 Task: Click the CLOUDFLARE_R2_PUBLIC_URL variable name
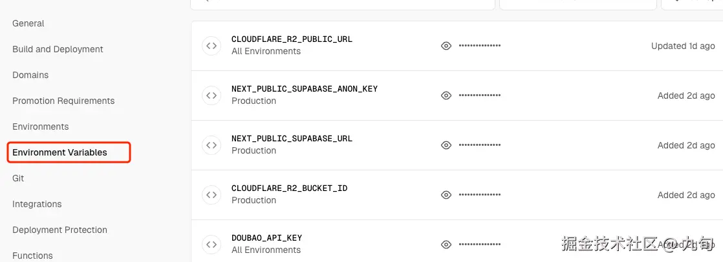point(292,39)
